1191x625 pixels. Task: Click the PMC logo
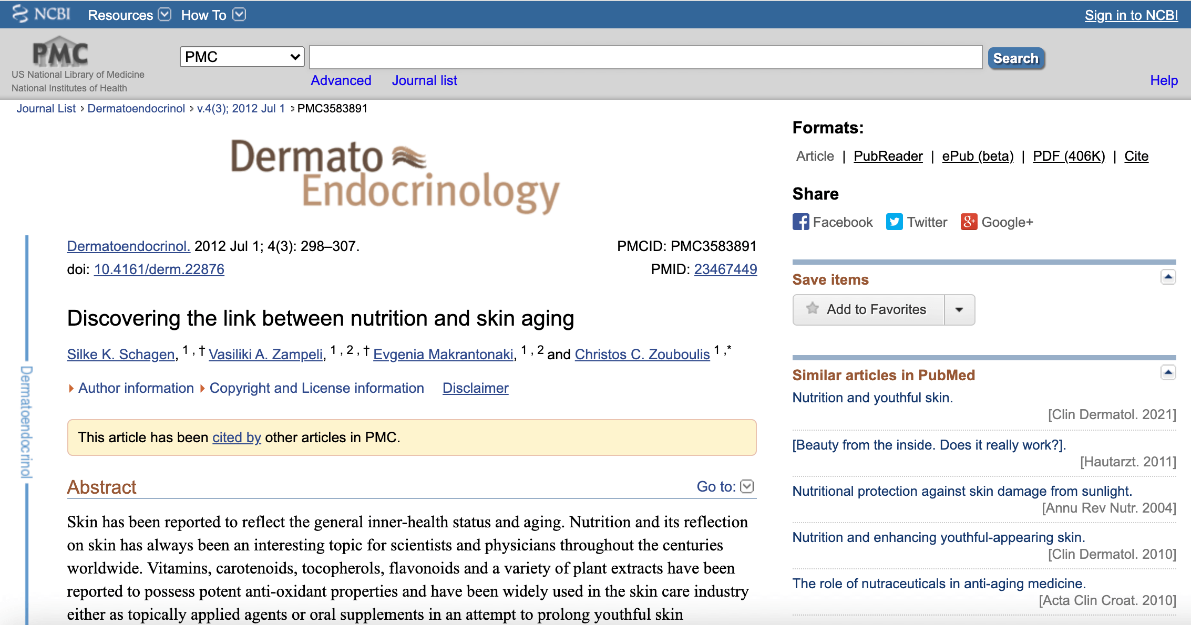(60, 52)
